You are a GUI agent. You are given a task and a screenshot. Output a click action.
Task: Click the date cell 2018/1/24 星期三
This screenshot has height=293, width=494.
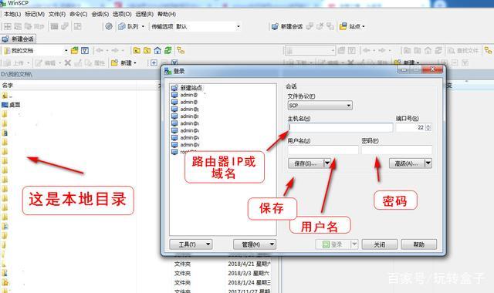pos(249,283)
